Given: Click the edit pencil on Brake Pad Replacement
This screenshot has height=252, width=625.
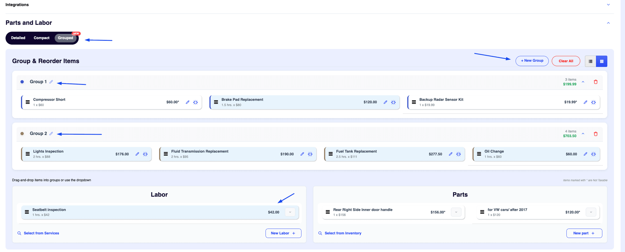Looking at the screenshot, I should coord(385,102).
